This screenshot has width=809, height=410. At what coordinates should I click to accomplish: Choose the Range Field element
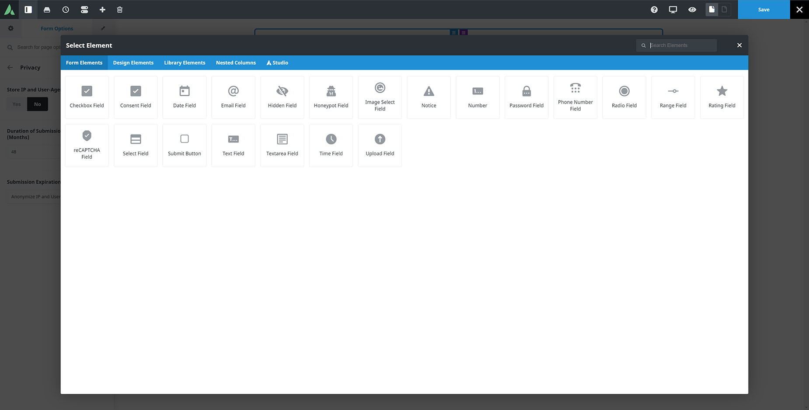pyautogui.click(x=673, y=97)
